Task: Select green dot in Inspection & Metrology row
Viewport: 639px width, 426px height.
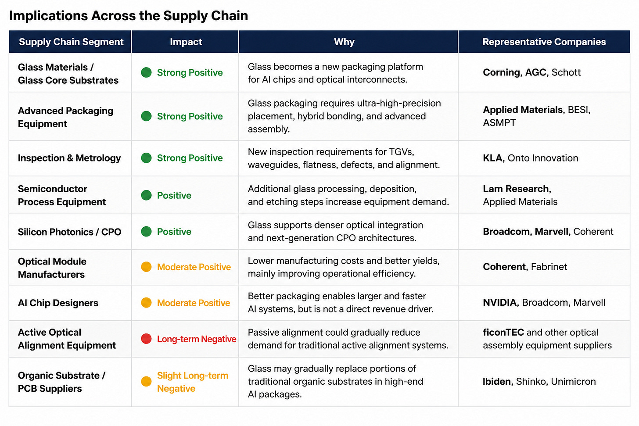Action: tap(147, 158)
